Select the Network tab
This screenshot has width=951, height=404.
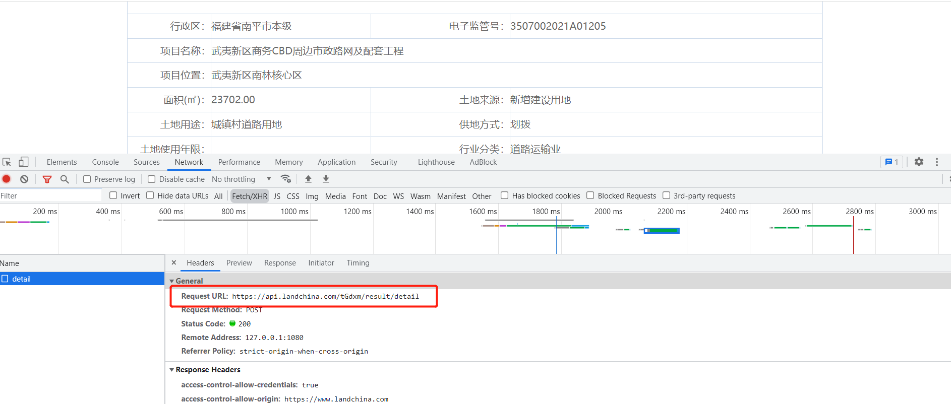[189, 162]
